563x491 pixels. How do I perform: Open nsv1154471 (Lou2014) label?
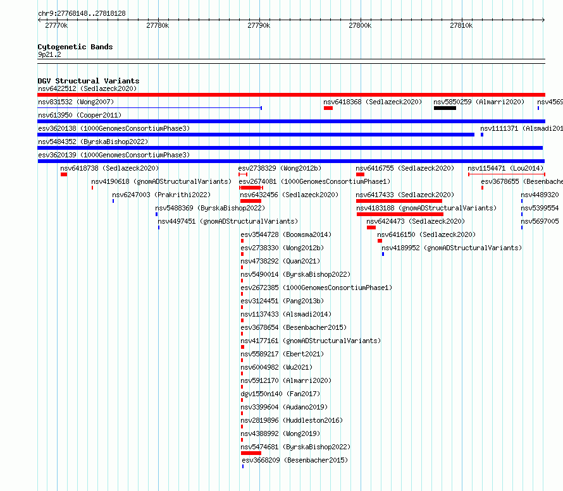coord(505,168)
